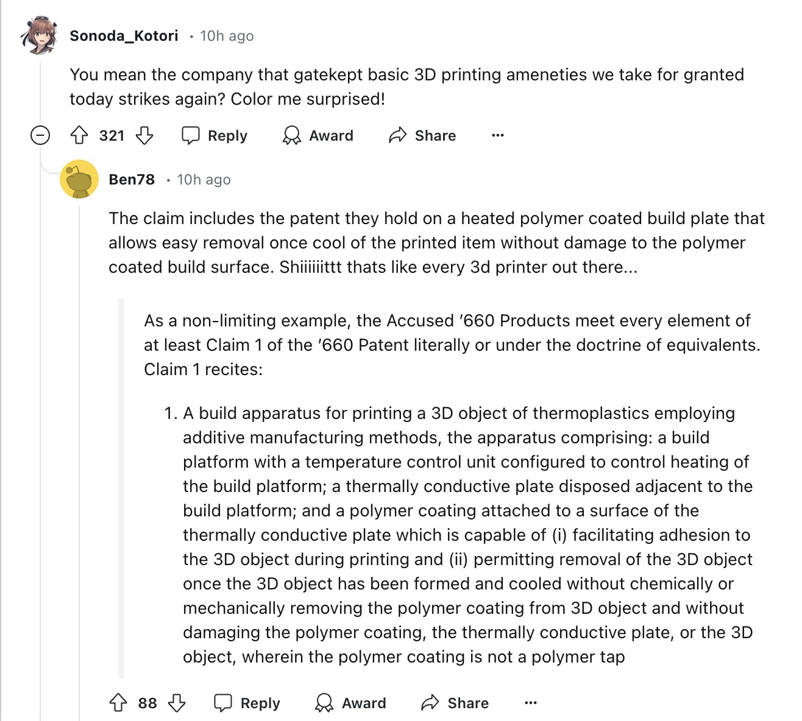Screen dimensions: 802x721
Task: Visit the Sonoda_Kotori username link
Action: pyautogui.click(x=124, y=36)
